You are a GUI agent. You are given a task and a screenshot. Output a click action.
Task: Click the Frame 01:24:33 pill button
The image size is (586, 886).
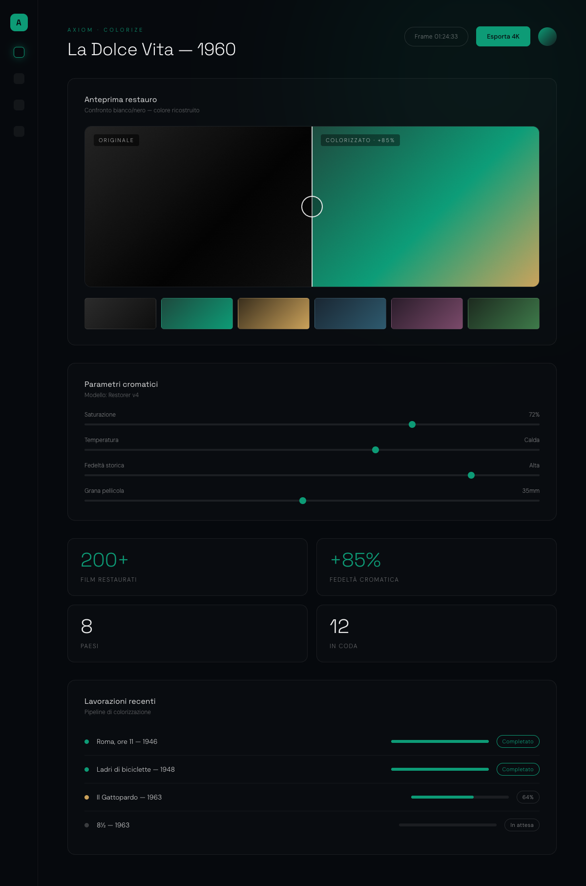(x=436, y=37)
